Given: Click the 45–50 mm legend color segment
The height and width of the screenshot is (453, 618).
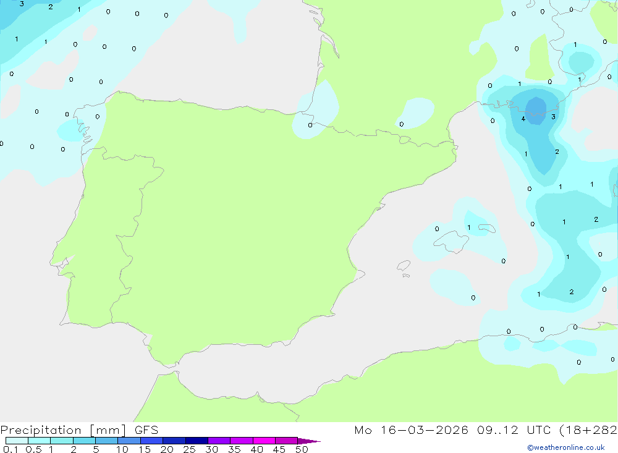Looking at the screenshot, I should point(286,441).
